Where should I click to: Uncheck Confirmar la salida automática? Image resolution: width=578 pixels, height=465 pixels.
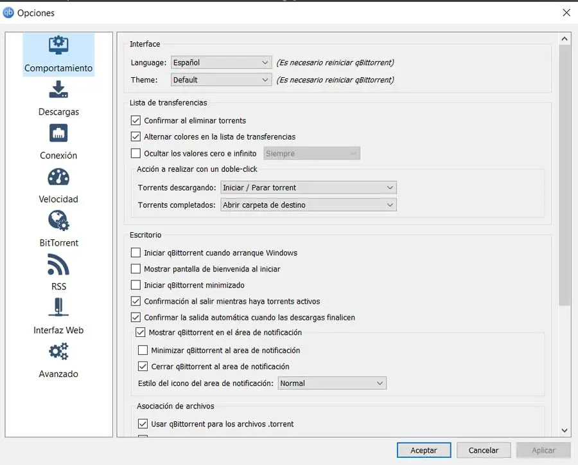tap(136, 317)
